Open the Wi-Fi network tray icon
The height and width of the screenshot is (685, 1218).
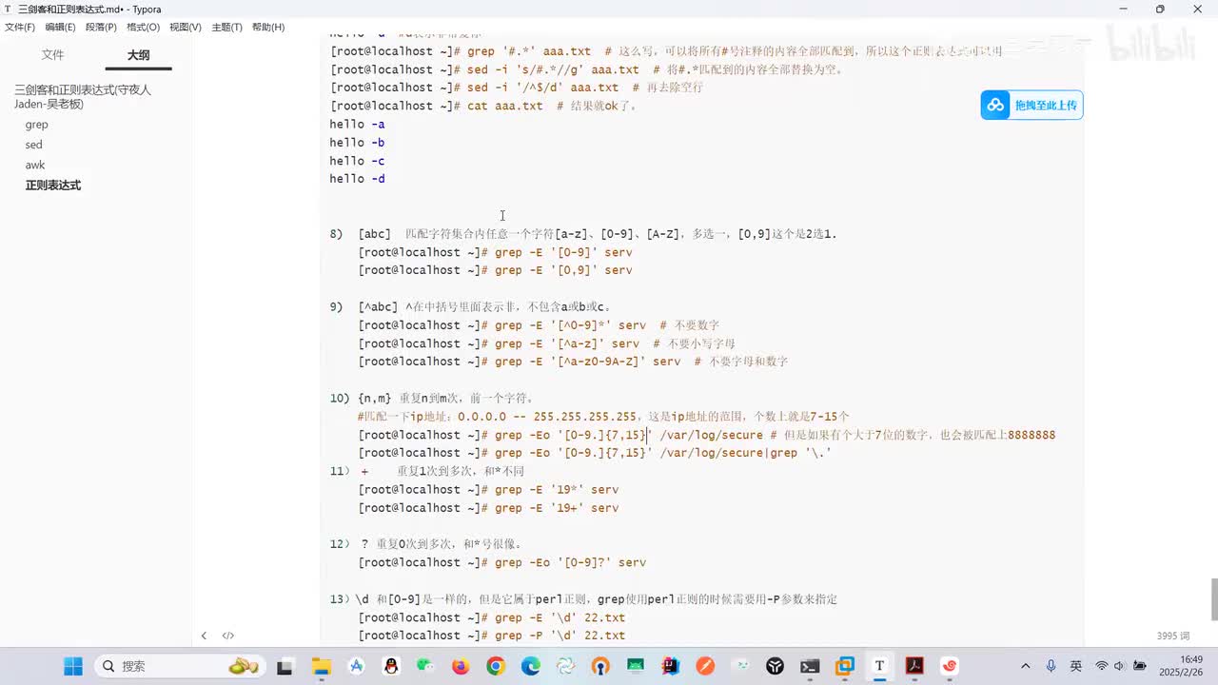pyautogui.click(x=1102, y=666)
